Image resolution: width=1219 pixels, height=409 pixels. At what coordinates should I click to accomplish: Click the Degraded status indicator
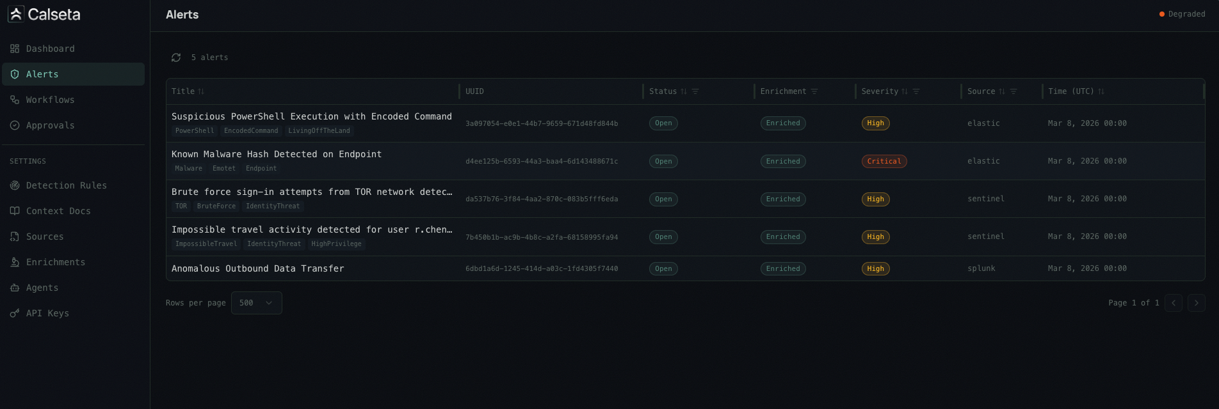1181,13
